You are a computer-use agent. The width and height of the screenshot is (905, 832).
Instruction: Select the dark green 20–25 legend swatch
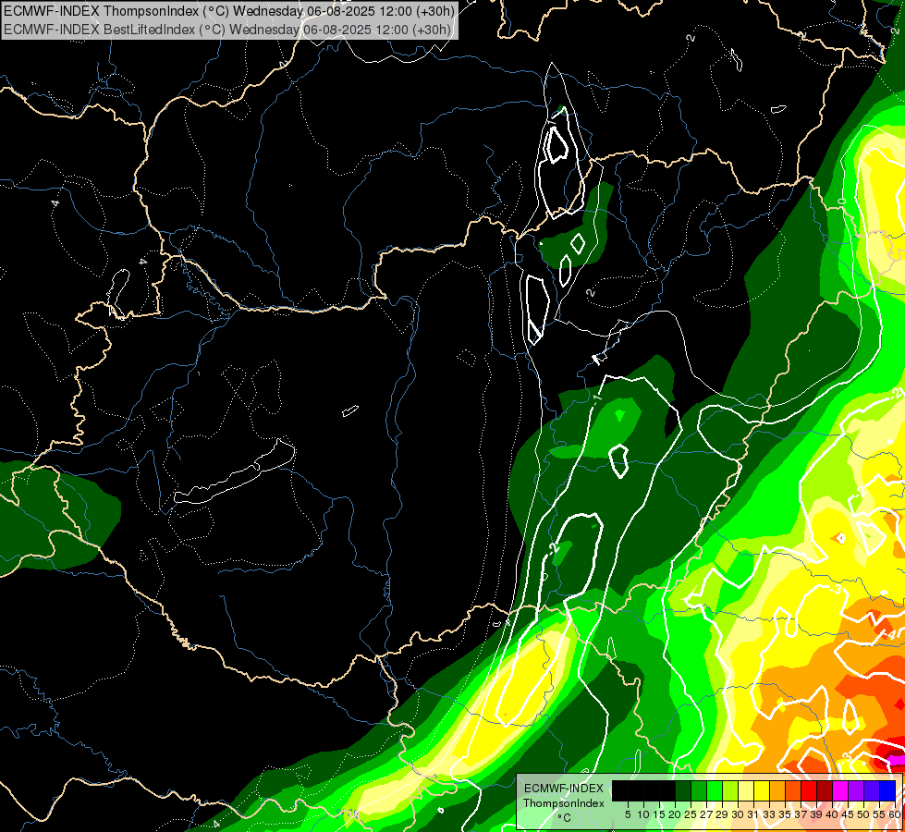tap(683, 791)
